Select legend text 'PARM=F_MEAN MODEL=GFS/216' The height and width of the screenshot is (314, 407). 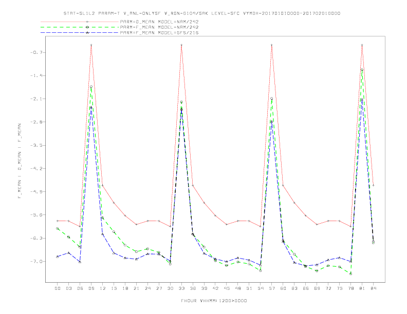click(x=159, y=33)
